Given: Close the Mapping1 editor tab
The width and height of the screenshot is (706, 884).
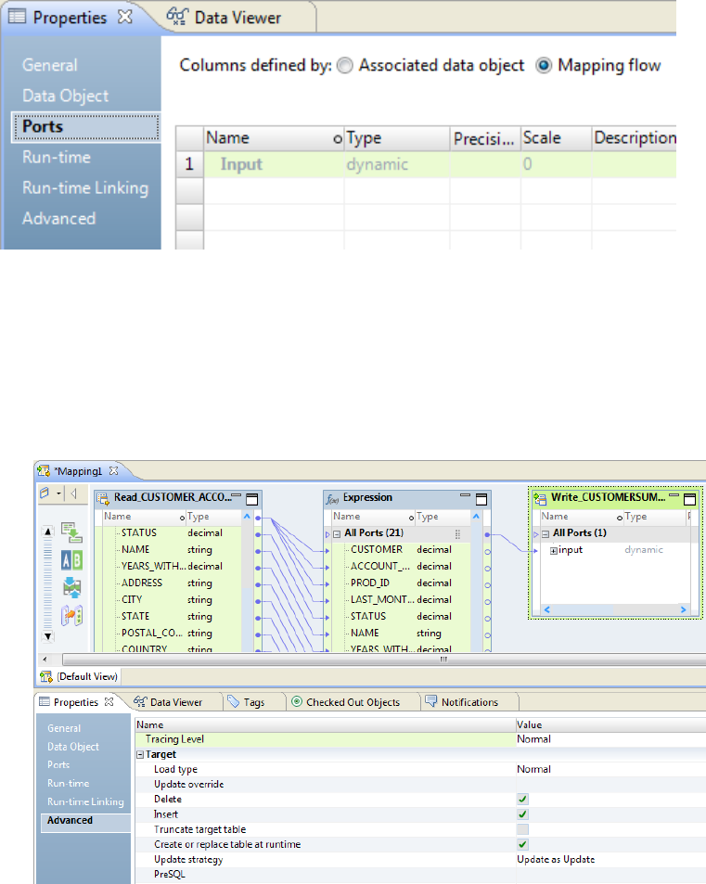Looking at the screenshot, I should [113, 470].
